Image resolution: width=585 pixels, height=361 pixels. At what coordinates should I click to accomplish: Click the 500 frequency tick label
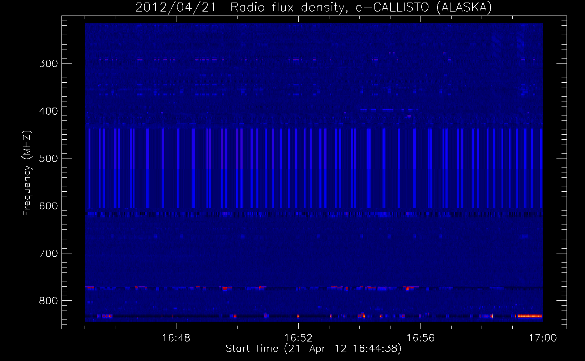pos(48,158)
